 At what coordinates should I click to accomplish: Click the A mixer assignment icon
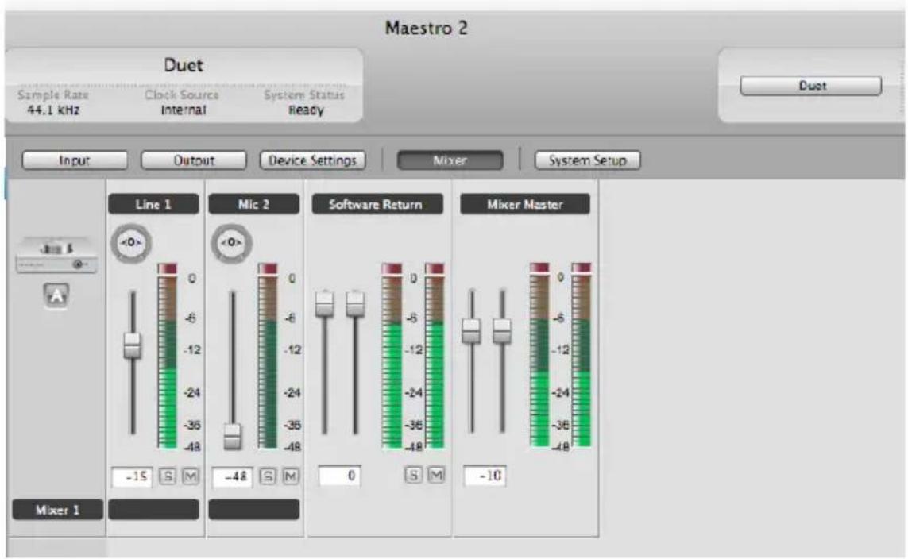[56, 295]
